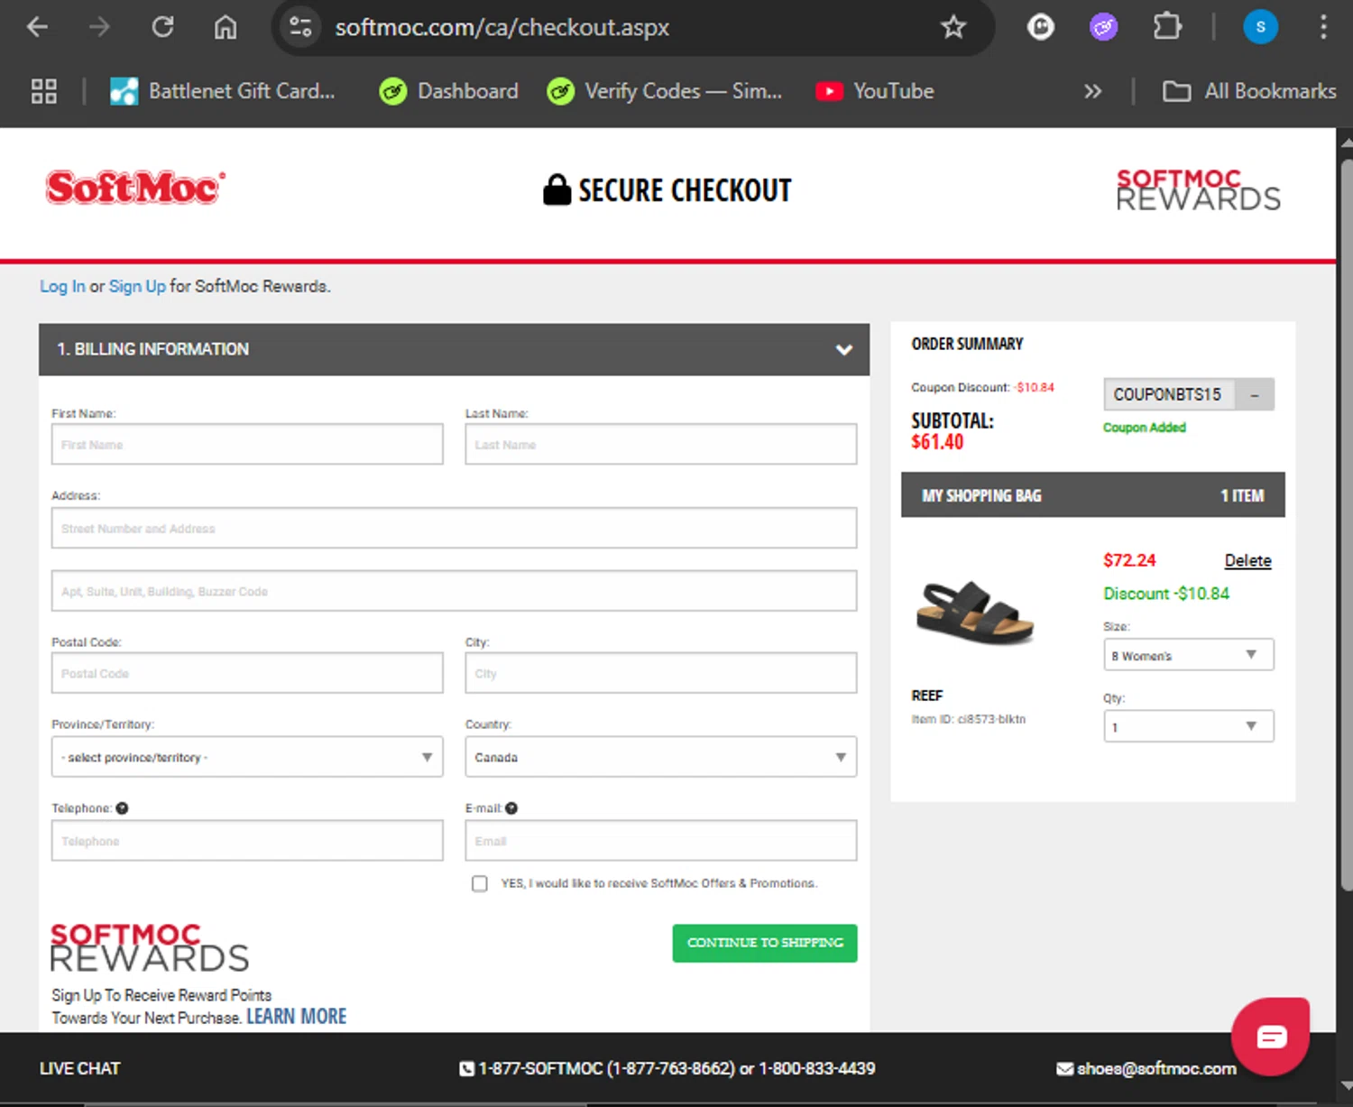The image size is (1353, 1107).
Task: Click the SOFTMOC REWARDS logo above Learn More
Action: pos(149,947)
